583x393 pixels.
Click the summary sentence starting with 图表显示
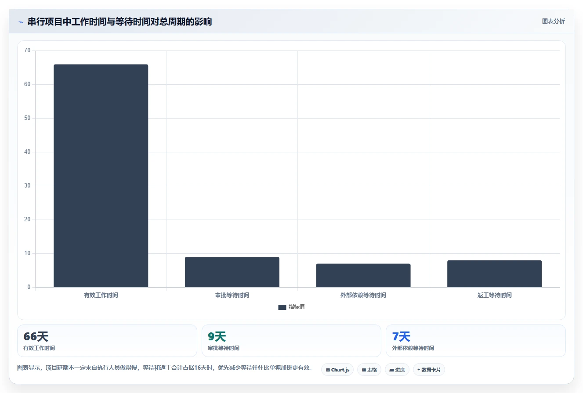click(165, 368)
